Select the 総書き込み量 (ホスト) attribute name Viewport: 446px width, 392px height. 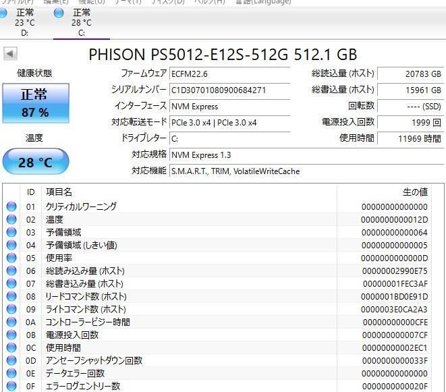point(84,283)
